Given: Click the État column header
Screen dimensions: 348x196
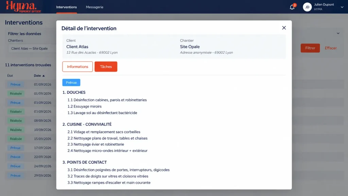Looking at the screenshot, I should 10,76.
